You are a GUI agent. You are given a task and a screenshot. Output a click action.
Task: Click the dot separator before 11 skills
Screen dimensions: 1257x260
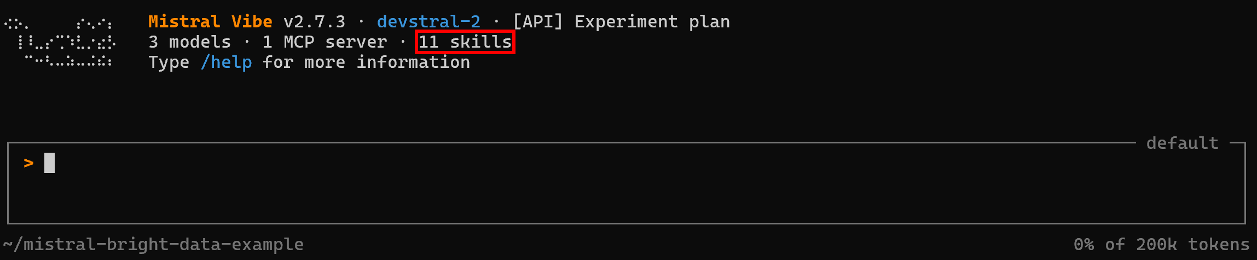point(403,42)
